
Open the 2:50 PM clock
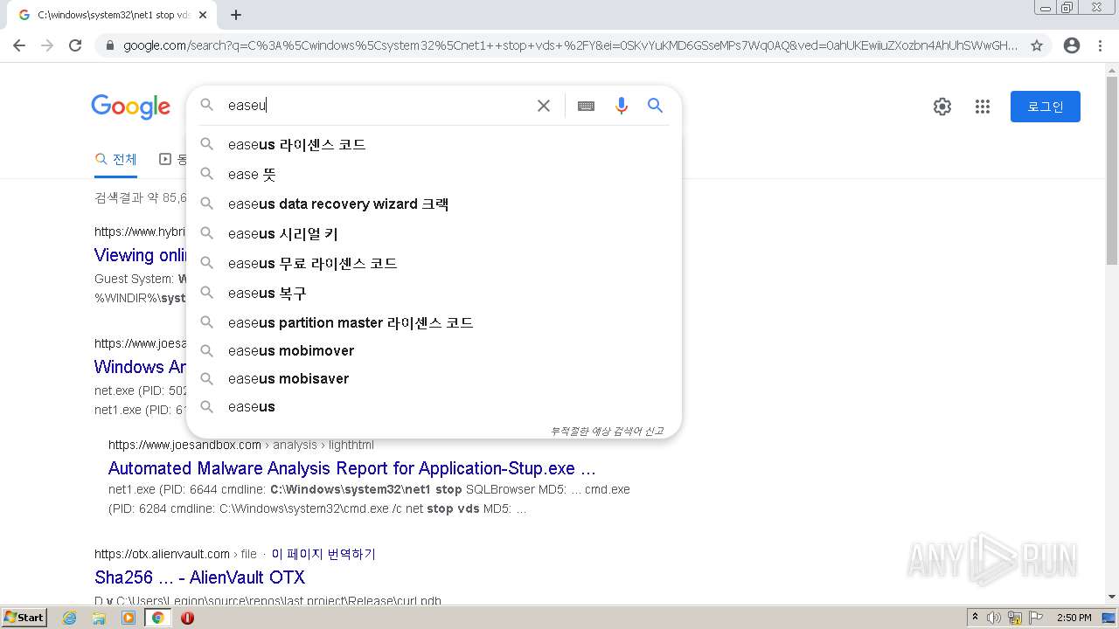pos(1074,618)
